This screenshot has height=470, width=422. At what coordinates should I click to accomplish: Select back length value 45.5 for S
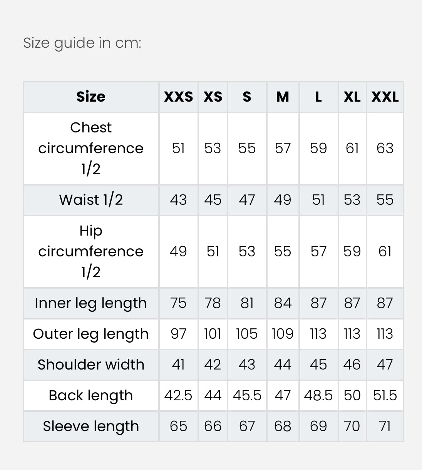click(247, 395)
